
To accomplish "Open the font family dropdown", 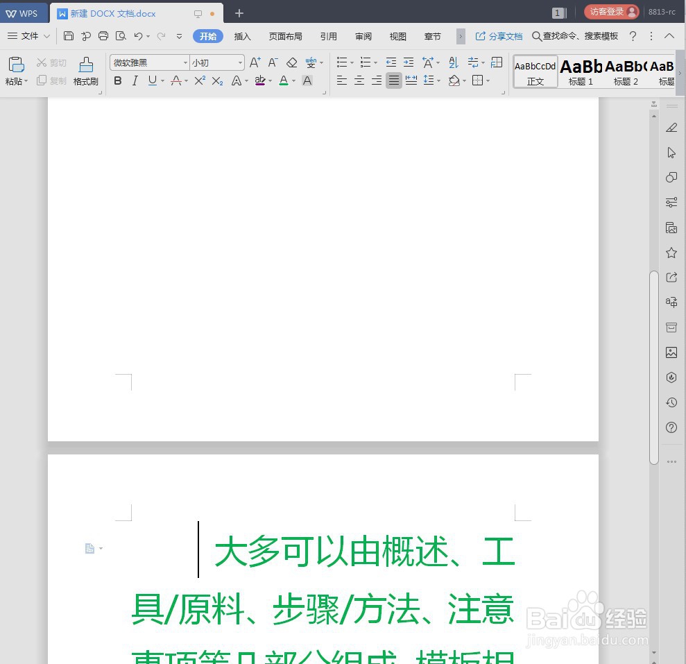I will click(x=186, y=62).
